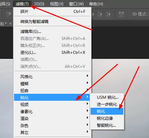Expand the 扭曲 submenu

tap(52, 90)
